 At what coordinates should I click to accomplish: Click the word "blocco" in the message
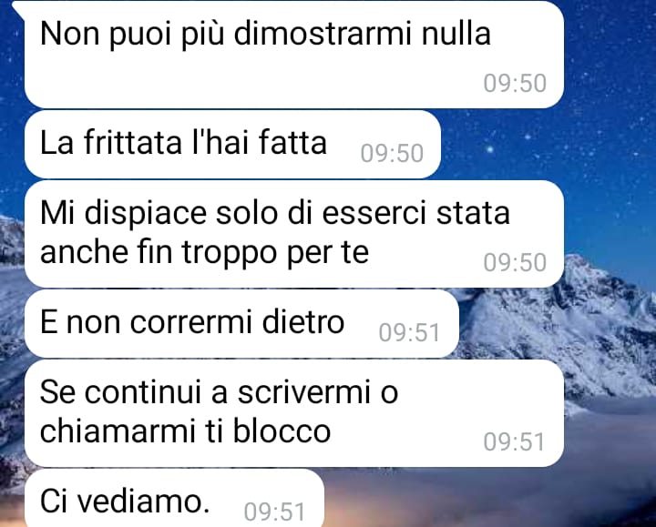pos(282,431)
